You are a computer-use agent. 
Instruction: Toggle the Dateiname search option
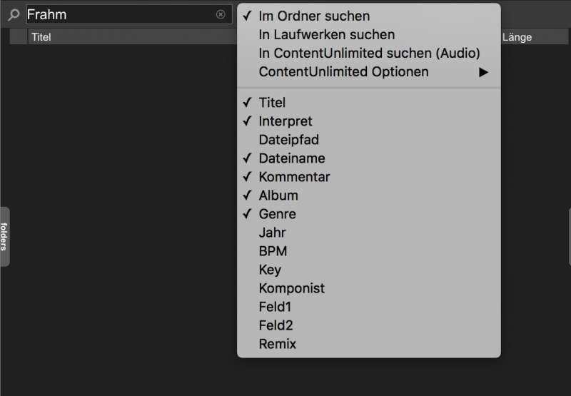(x=368, y=158)
